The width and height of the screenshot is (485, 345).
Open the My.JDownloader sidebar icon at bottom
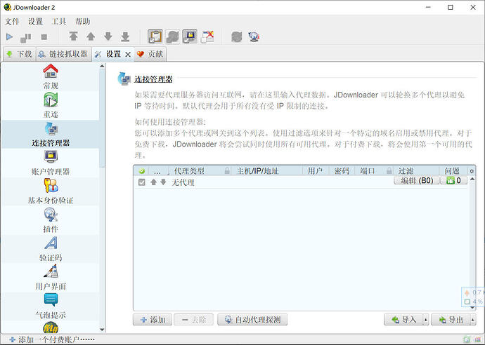coord(51,327)
